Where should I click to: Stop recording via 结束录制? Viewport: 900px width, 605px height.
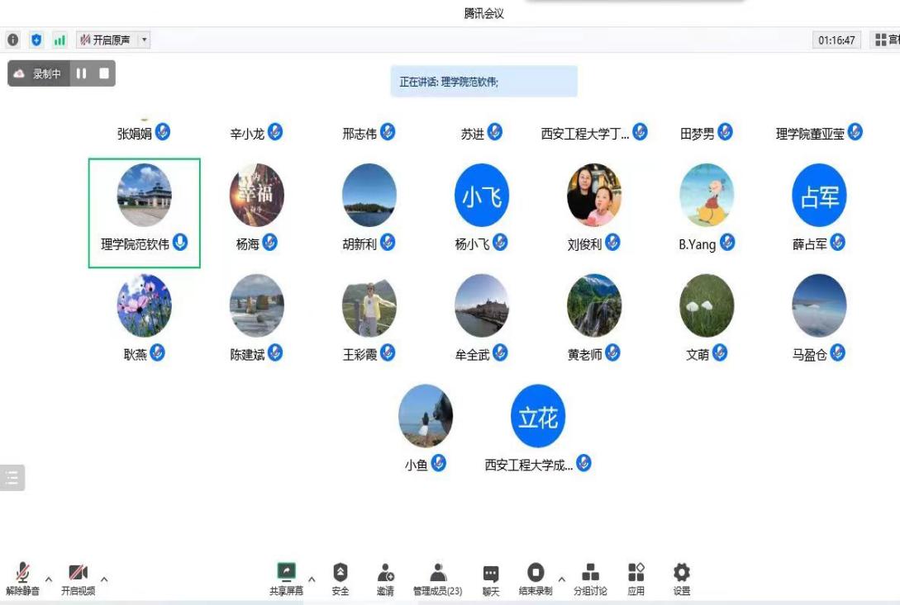[536, 578]
